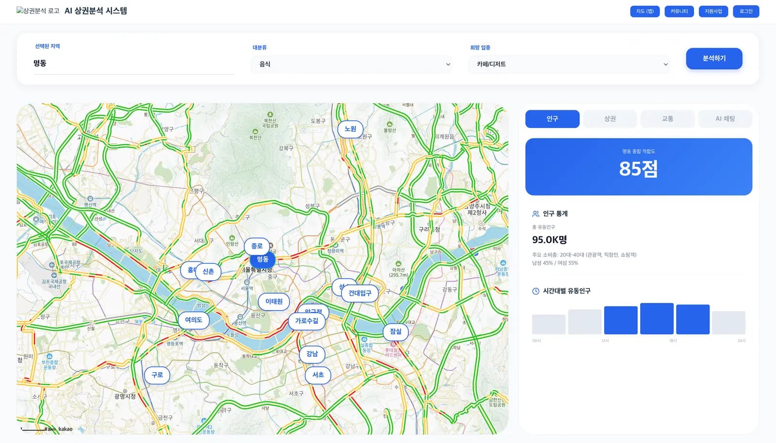Click the 광명시청 label on map
The width and height of the screenshot is (776, 443).
[x=125, y=396]
